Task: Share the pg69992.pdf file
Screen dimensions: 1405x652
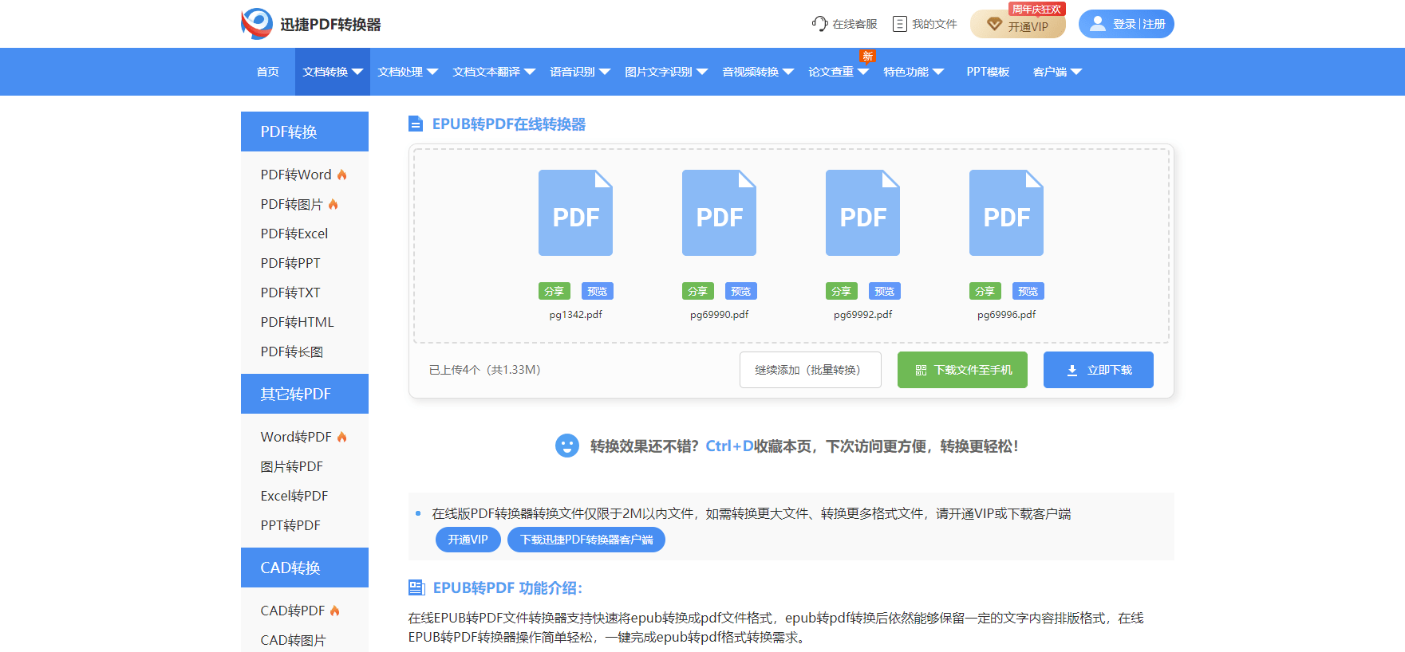Action: tap(841, 292)
